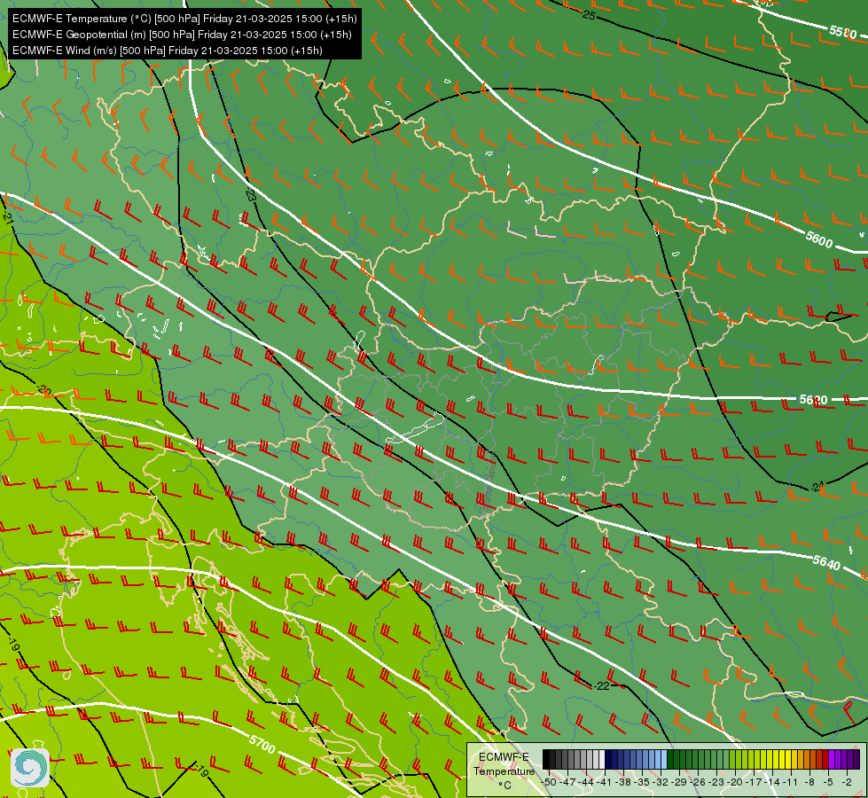This screenshot has width=868, height=798.
Task: Click the 'ECMWF-E Temperature °C' legend title
Action: coord(504,771)
